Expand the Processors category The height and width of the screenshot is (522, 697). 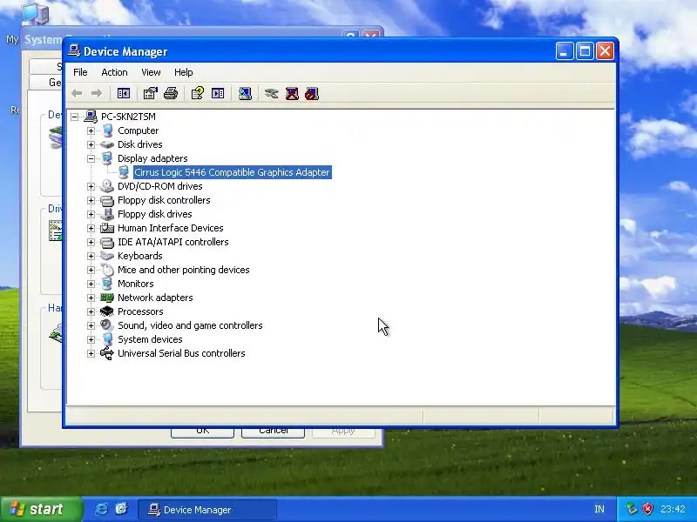(x=91, y=311)
